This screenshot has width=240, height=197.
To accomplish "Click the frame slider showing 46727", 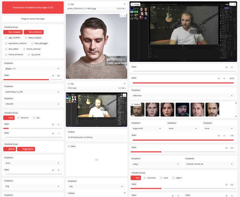I will (183, 83).
